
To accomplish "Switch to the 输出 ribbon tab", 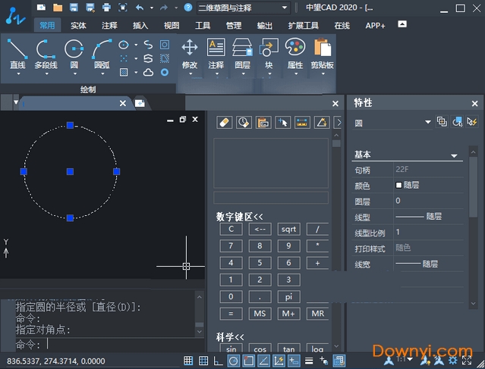I will pyautogui.click(x=265, y=25).
